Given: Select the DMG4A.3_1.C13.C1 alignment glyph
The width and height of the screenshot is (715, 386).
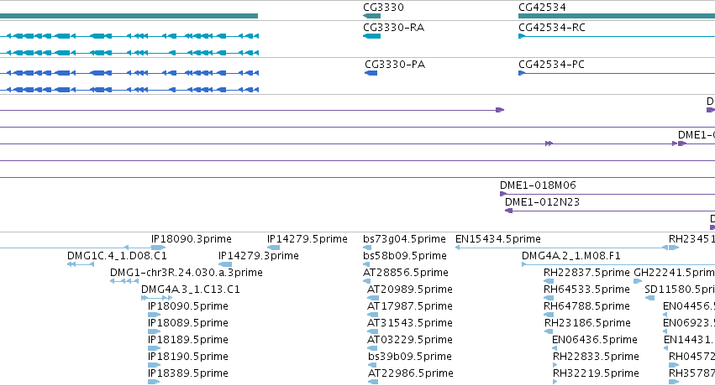Looking at the screenshot, I should (x=156, y=298).
